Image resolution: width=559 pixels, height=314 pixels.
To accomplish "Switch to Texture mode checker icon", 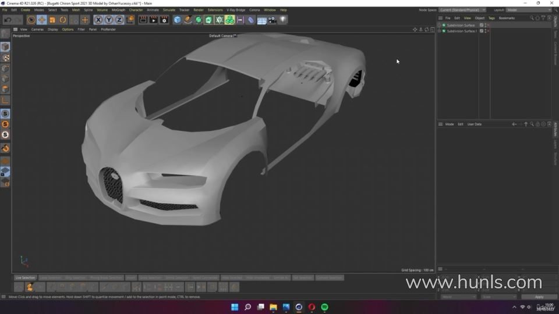I will click(5, 58).
